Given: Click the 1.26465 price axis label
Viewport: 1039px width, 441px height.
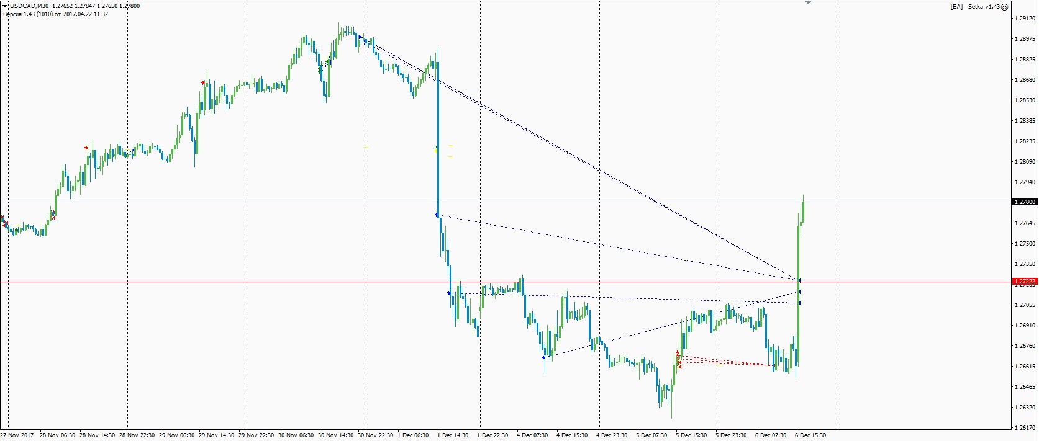Looking at the screenshot, I should [1025, 387].
